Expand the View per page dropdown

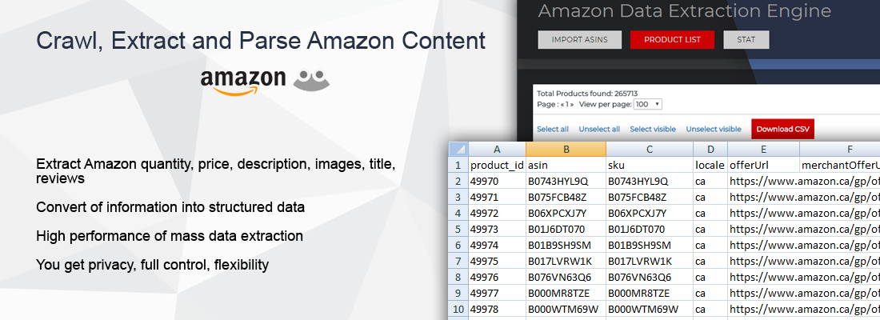point(648,105)
